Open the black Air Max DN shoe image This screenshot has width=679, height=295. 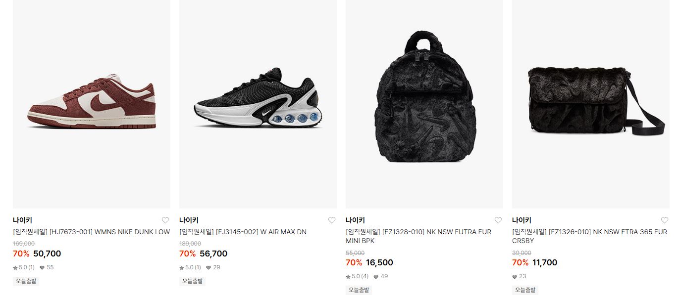[258, 104]
